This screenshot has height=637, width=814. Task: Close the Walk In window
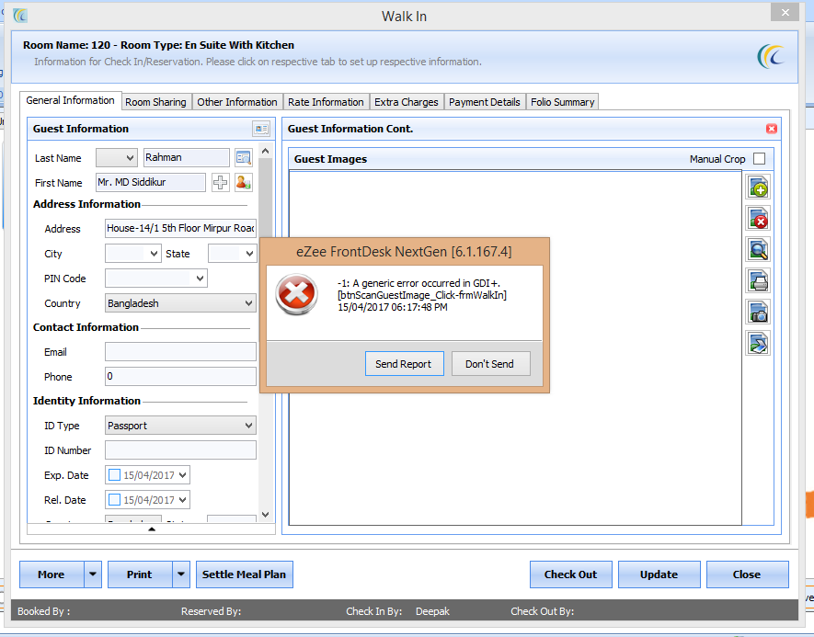785,12
